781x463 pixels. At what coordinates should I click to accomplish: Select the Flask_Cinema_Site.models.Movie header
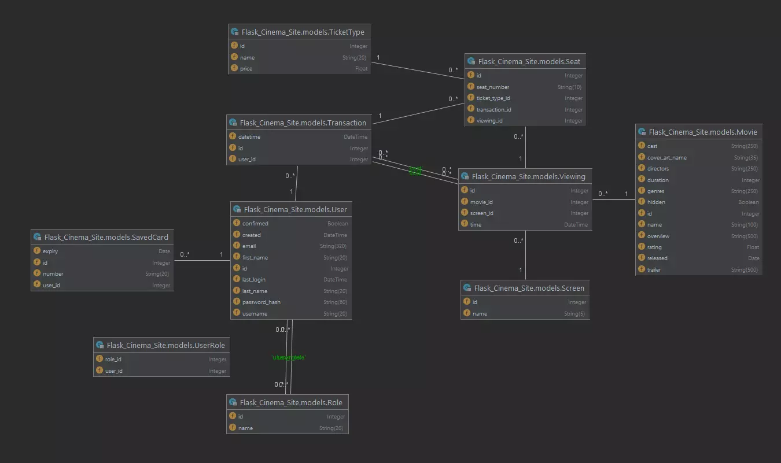tap(699, 132)
